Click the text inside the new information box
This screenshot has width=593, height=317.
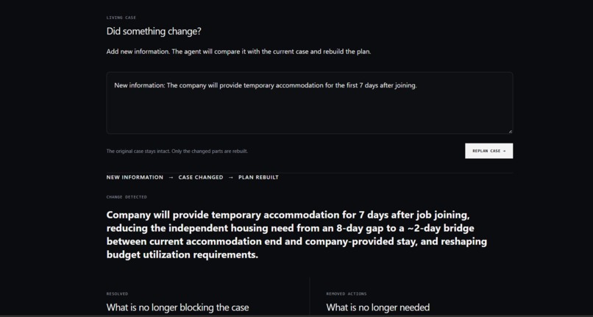(266, 85)
